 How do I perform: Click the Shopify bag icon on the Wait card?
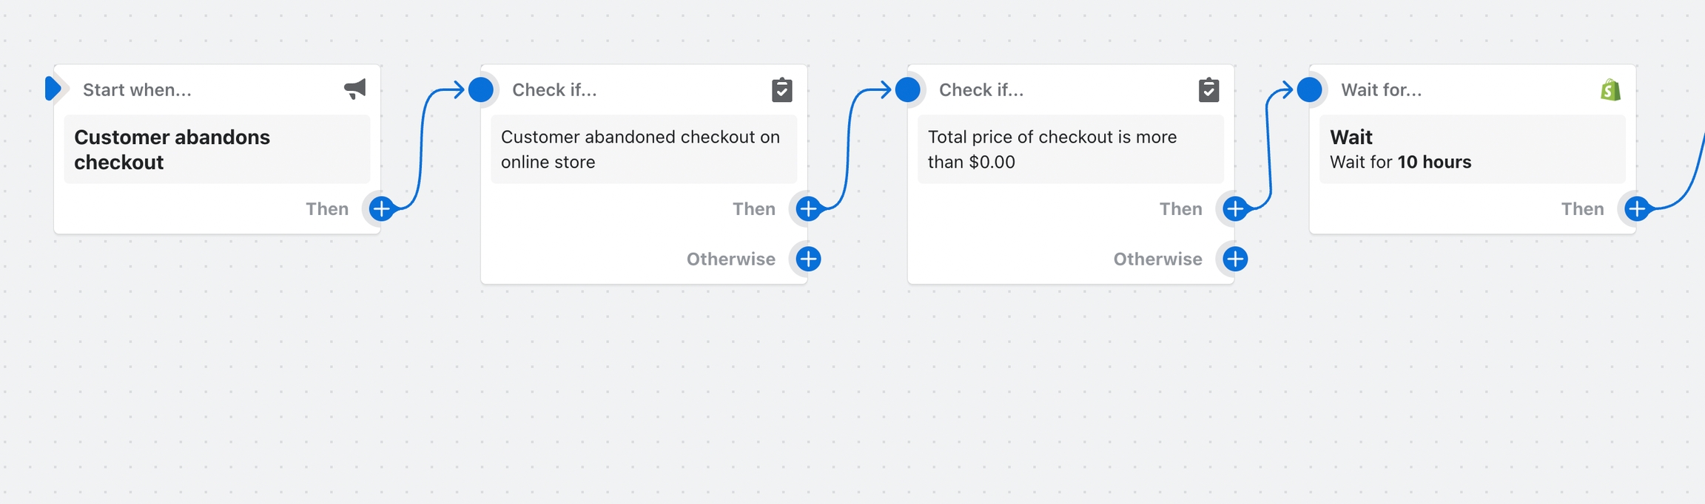click(1610, 89)
